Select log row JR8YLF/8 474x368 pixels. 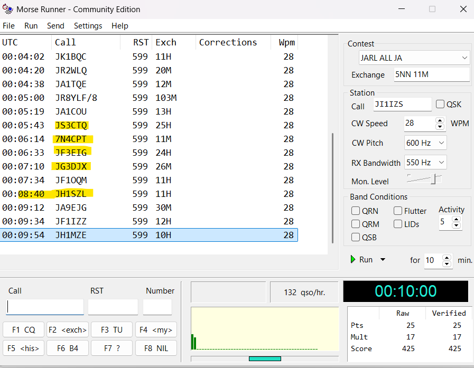(x=148, y=98)
